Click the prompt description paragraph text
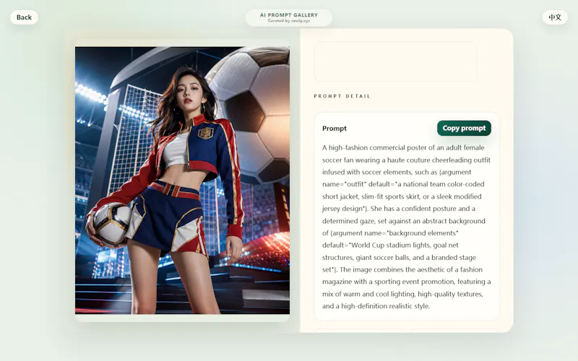Screen dimensions: 578x361 [407, 227]
